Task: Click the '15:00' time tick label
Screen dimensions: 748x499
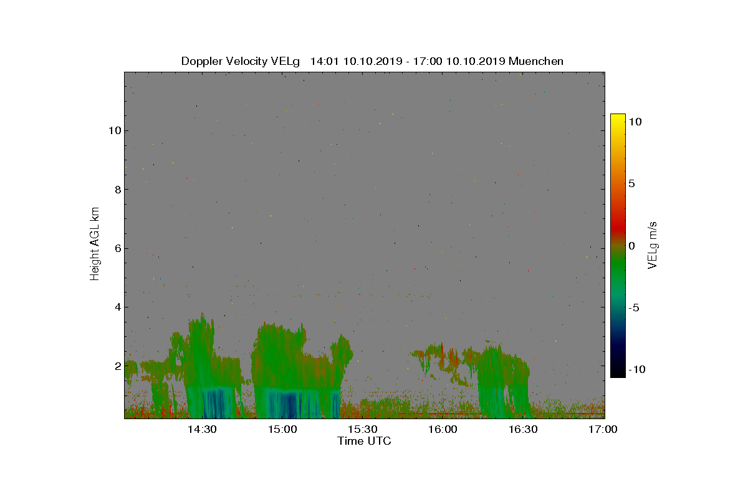Action: pos(282,430)
